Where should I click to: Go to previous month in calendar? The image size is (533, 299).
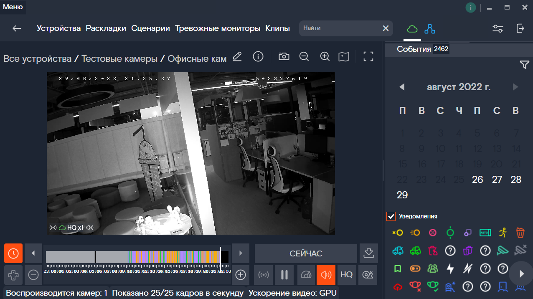click(402, 87)
